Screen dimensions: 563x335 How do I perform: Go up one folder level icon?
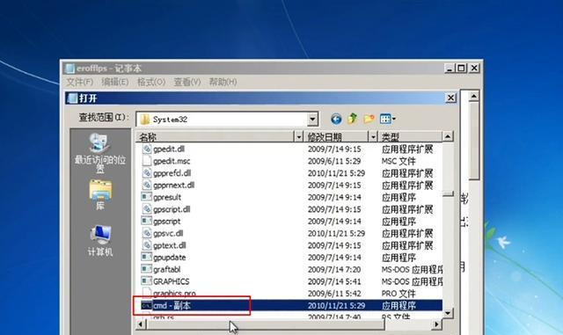point(353,119)
